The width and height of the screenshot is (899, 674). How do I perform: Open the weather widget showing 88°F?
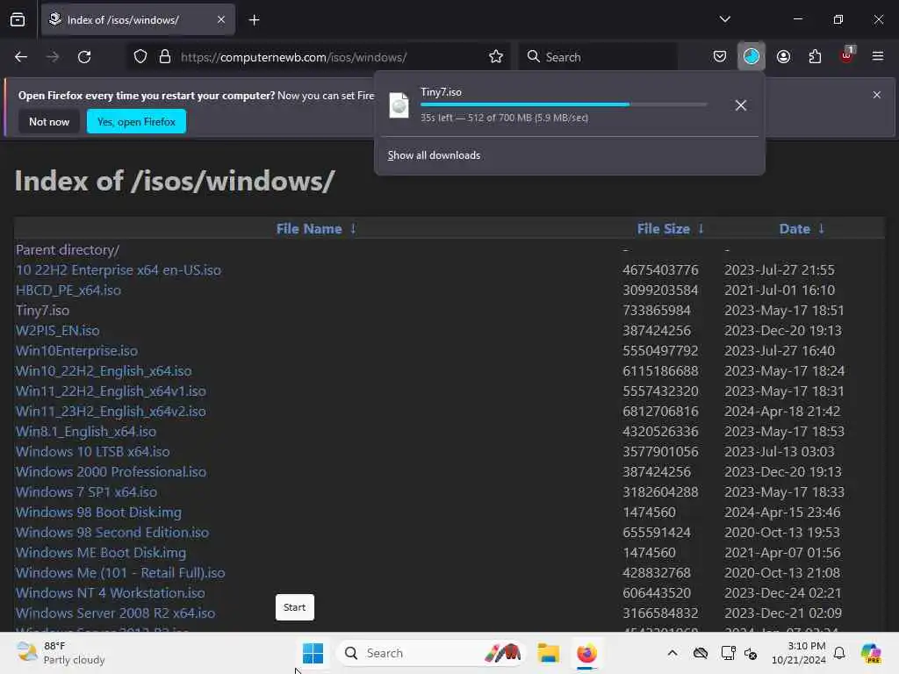point(61,653)
